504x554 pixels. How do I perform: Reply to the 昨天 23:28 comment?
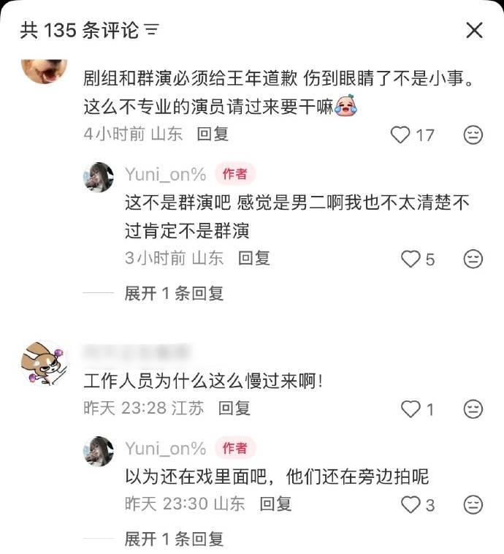pyautogui.click(x=234, y=408)
